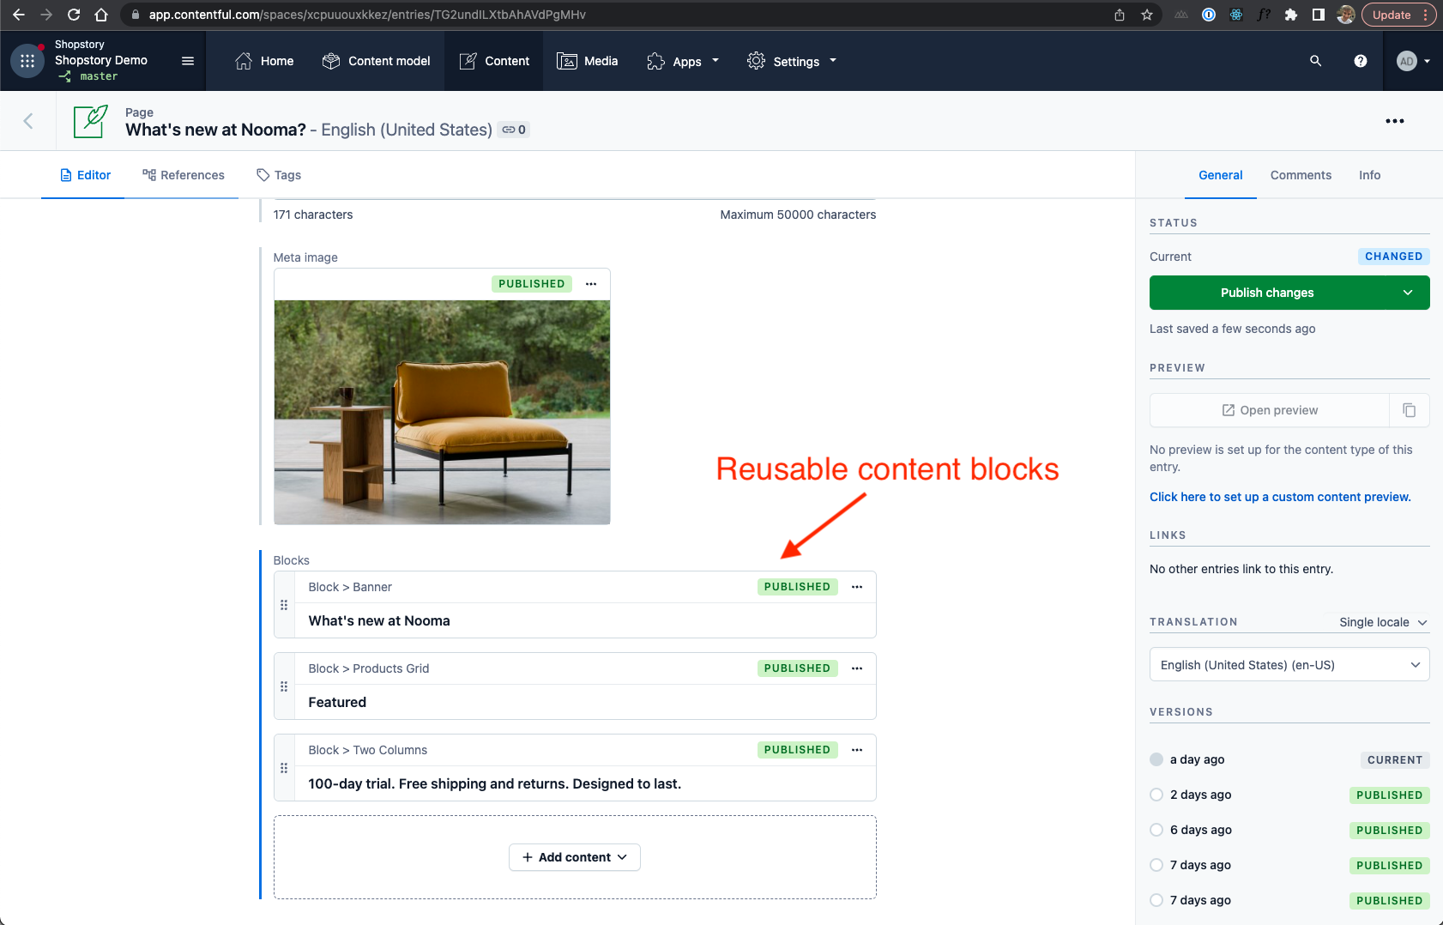This screenshot has width=1443, height=925.
Task: Open the Content section
Action: (x=494, y=61)
